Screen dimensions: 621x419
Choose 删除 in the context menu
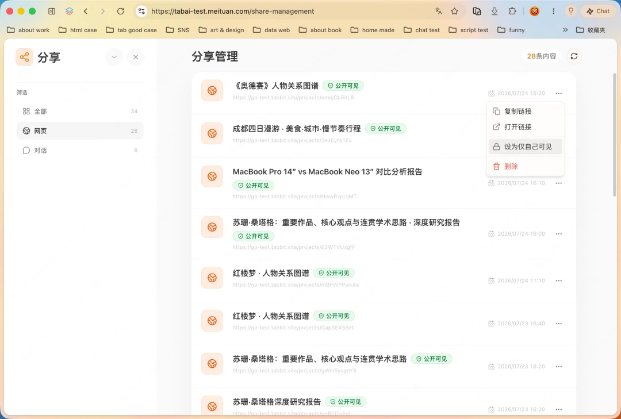point(526,166)
